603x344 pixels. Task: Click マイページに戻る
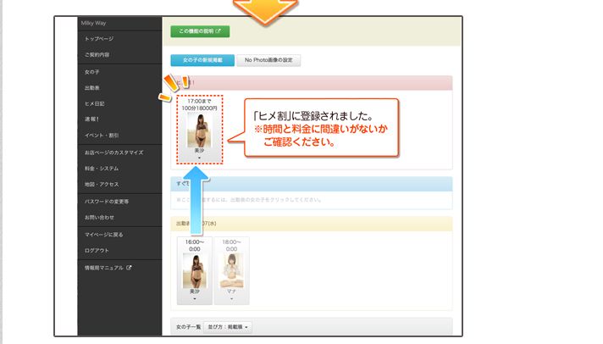(x=104, y=235)
